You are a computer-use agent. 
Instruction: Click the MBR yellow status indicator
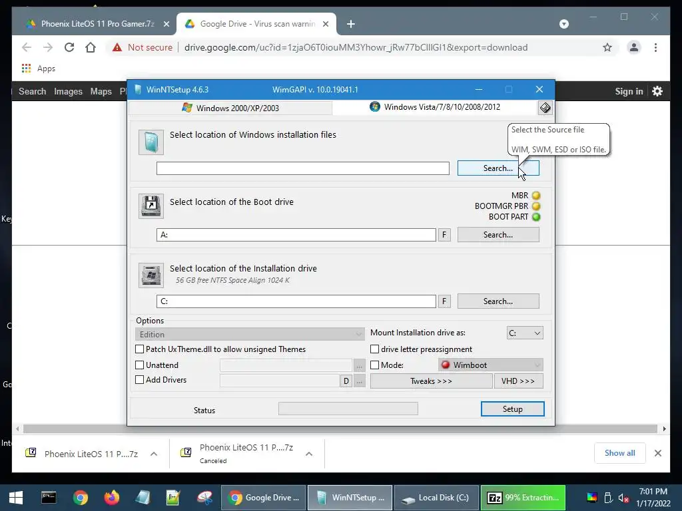tap(536, 196)
